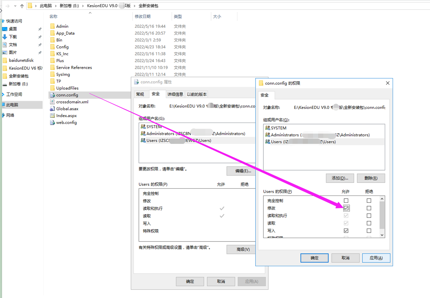
Task: Click the up arrow navigation icon
Action: pos(22,6)
